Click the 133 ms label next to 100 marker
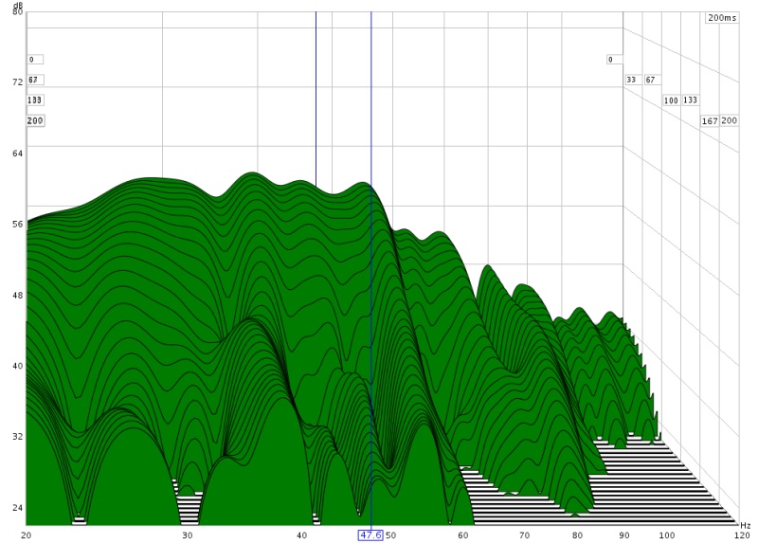 point(691,100)
